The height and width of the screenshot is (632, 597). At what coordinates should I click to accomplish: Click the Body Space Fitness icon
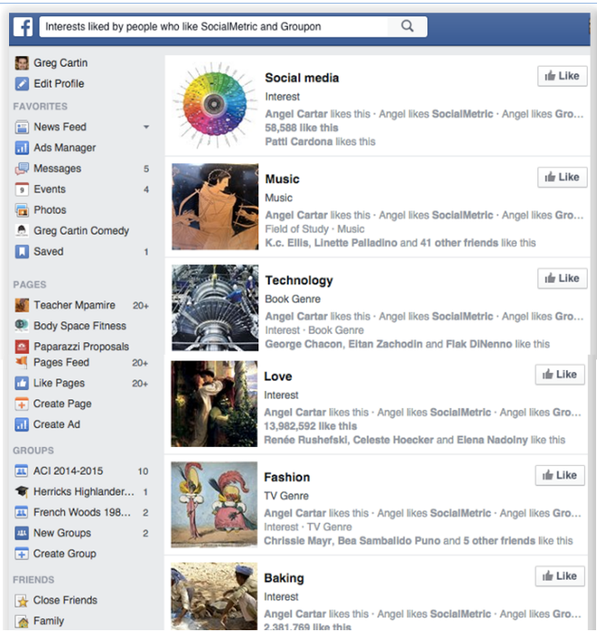pos(22,326)
